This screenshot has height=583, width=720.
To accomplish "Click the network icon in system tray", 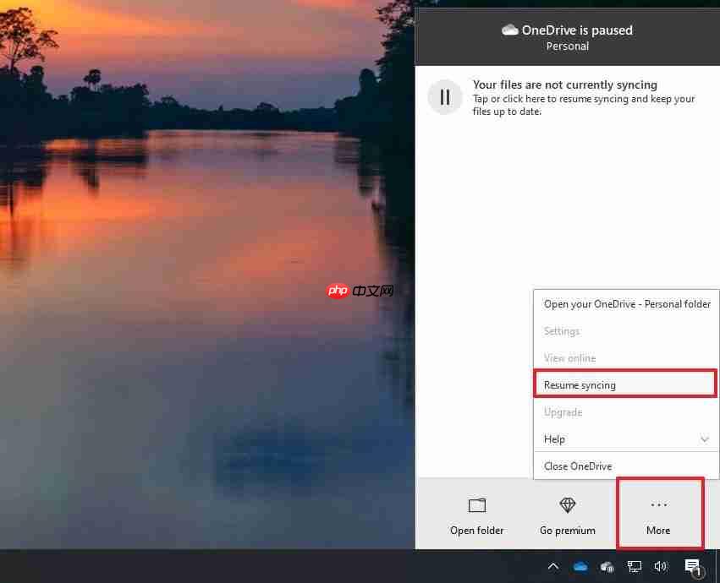I will pos(634,567).
